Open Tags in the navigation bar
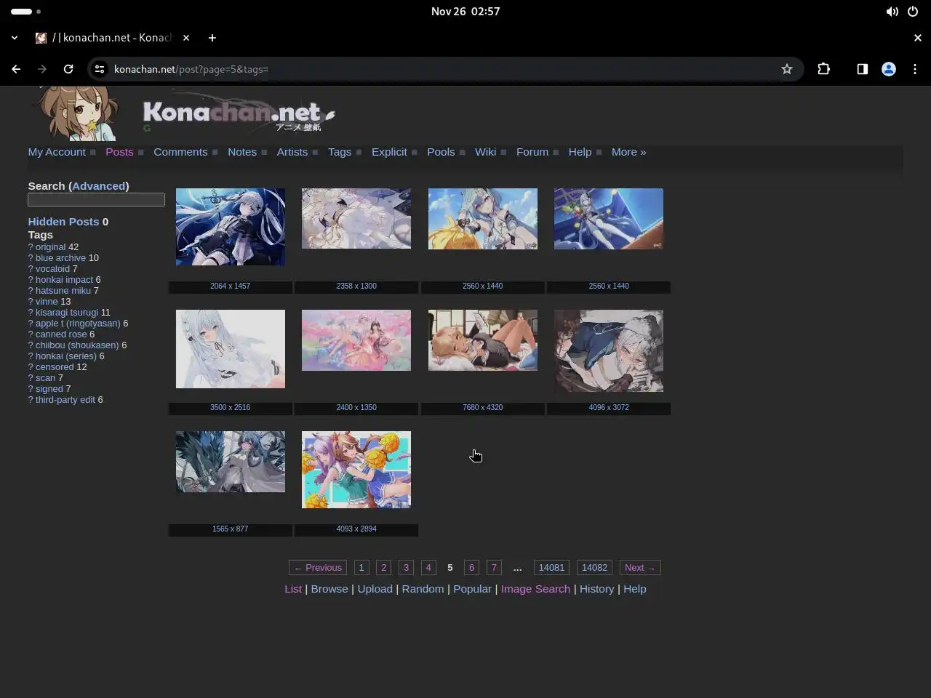Image resolution: width=931 pixels, height=698 pixels. click(340, 152)
